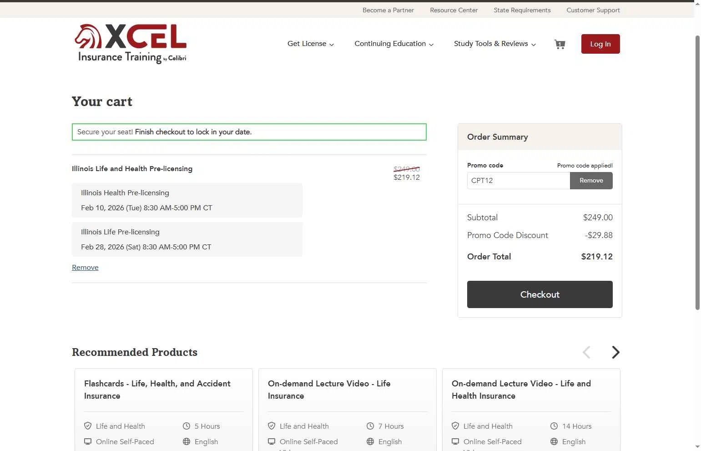Click the struck-through $249.00 price
Viewport: 701px width, 451px height.
(407, 169)
